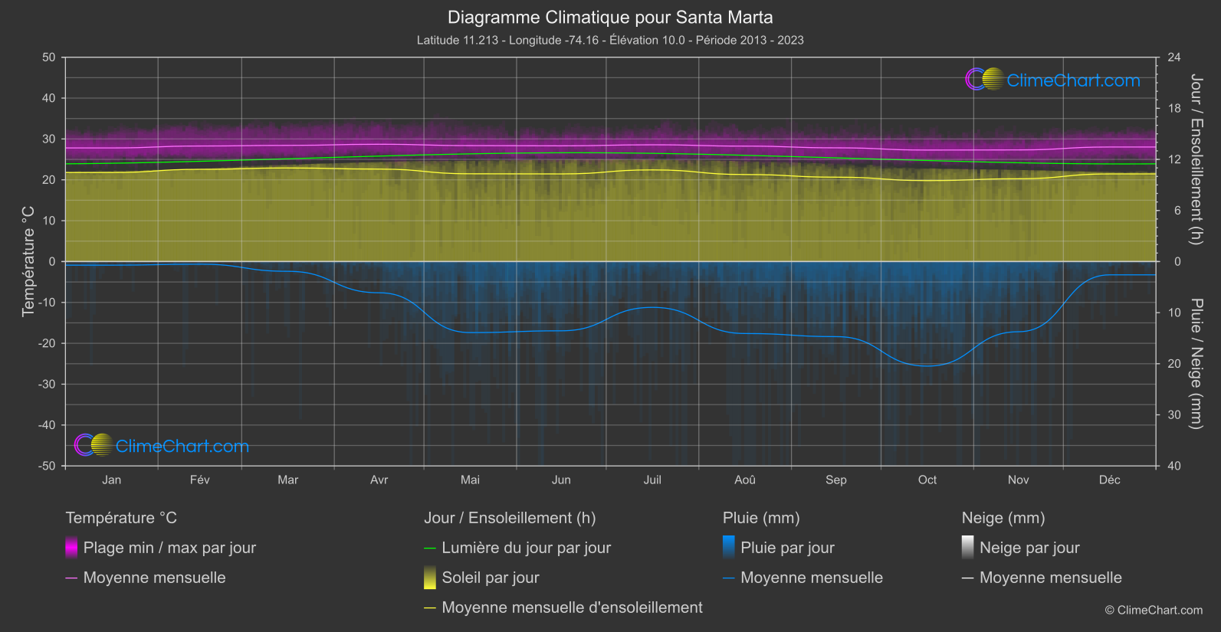This screenshot has height=632, width=1221.
Task: Click the green 'Lumière du jour par jour' line marker
Action: pyautogui.click(x=430, y=548)
